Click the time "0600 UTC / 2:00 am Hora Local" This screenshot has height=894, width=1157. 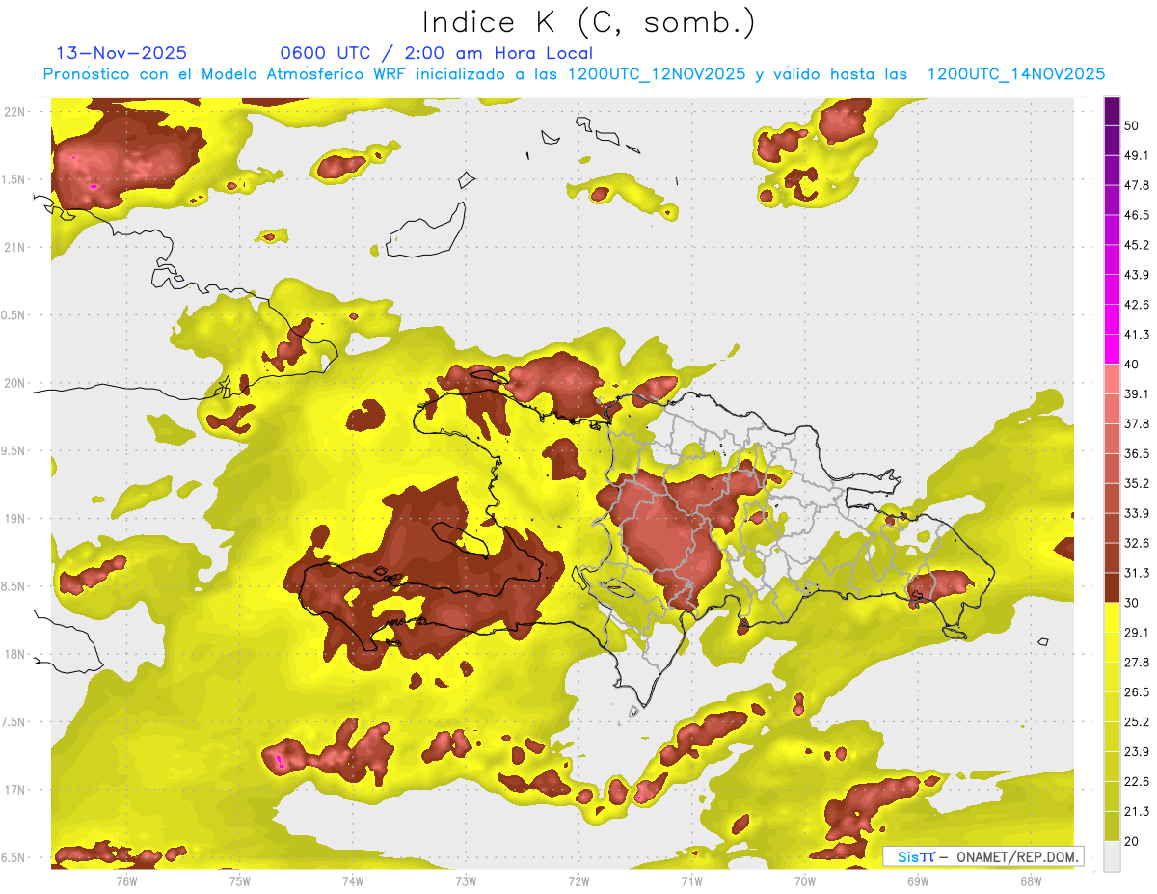(437, 53)
